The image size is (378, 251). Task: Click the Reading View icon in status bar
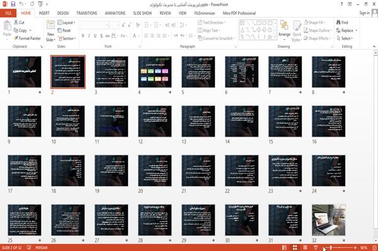[x=305, y=248]
